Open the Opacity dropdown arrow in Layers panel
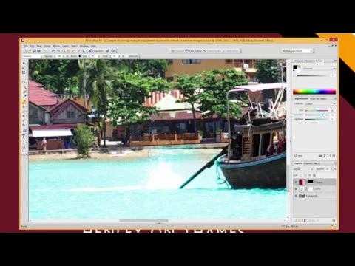Image resolution: width=355 pixels, height=266 pixels. click(x=332, y=169)
